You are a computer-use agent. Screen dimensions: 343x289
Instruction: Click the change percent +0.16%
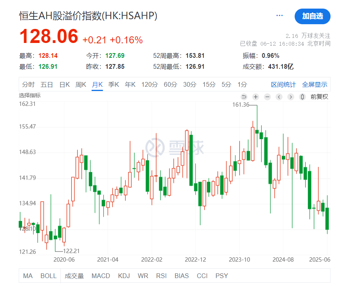click(x=126, y=40)
